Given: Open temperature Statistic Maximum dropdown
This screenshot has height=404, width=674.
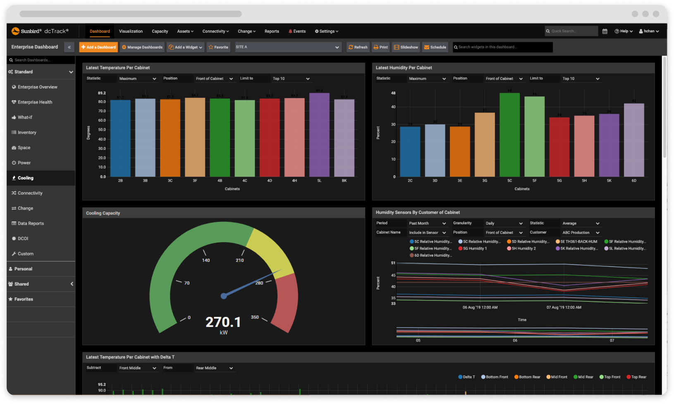Looking at the screenshot, I should coord(137,79).
